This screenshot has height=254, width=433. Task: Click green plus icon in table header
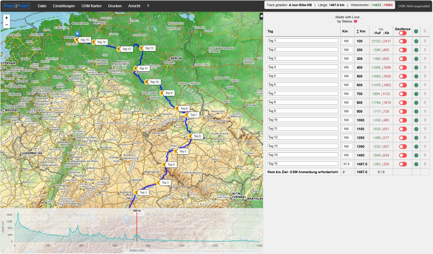coord(416,31)
